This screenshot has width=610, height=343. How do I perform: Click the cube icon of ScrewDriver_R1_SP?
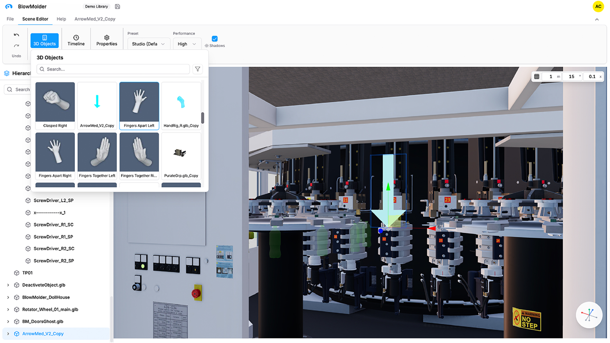28,237
